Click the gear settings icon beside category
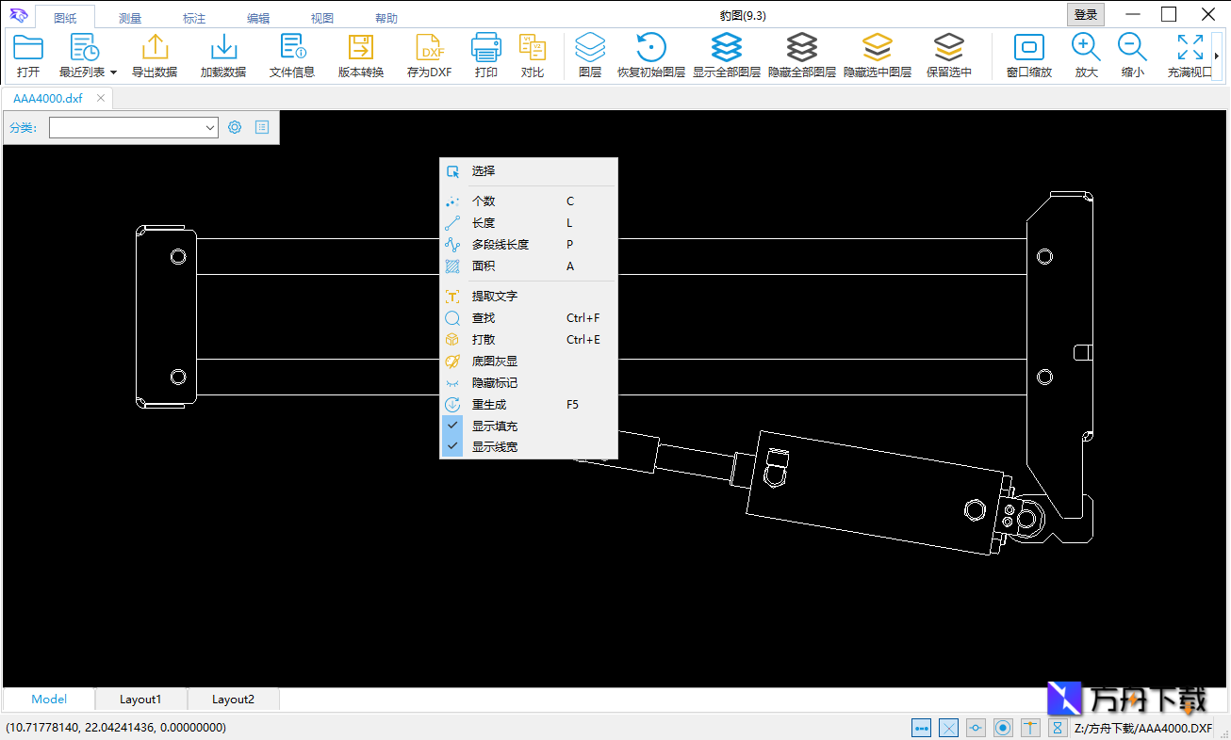Viewport: 1231px width, 740px height. coord(235,127)
